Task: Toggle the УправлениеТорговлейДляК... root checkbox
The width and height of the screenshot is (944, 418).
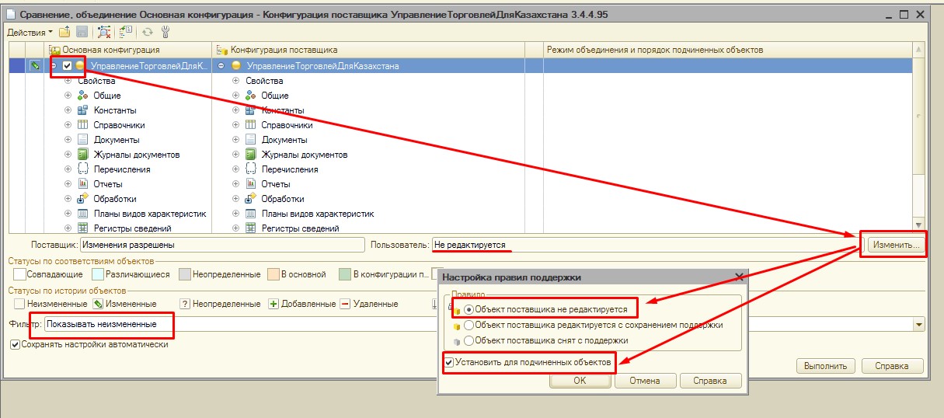Action: pyautogui.click(x=68, y=66)
